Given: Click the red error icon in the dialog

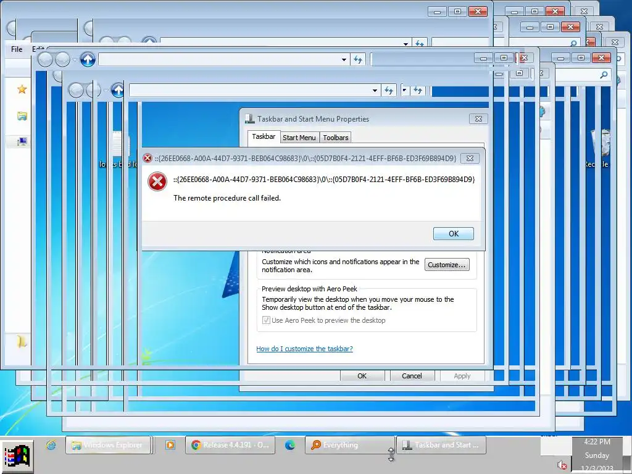Looking at the screenshot, I should coord(157,181).
